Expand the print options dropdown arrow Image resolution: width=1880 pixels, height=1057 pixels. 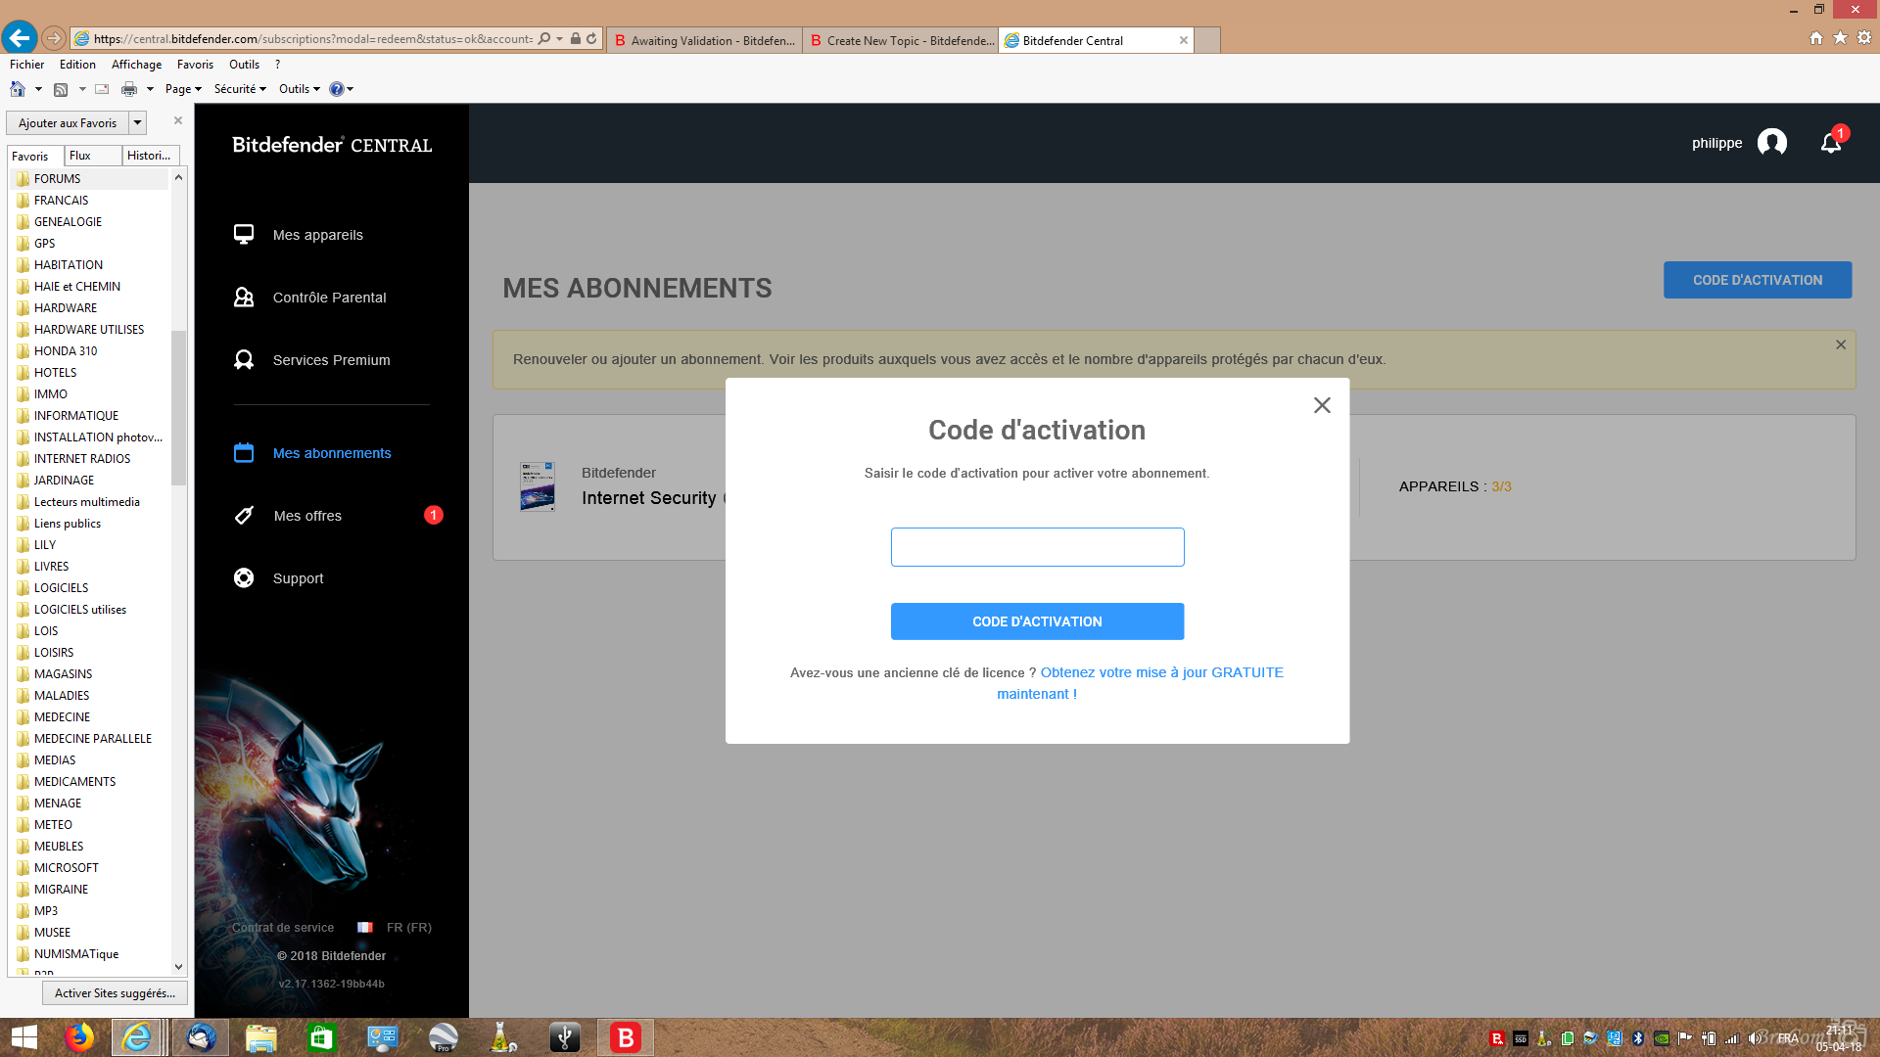click(150, 89)
